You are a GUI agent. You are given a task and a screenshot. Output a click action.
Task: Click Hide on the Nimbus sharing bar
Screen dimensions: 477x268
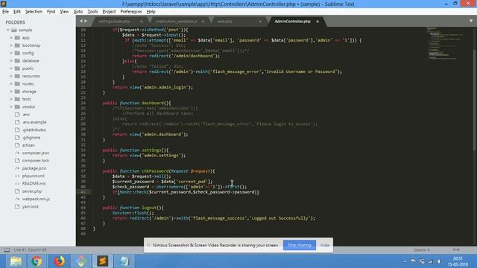click(325, 245)
